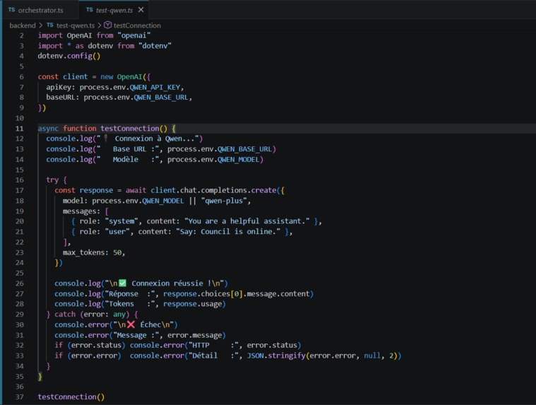This screenshot has width=536, height=405.
Task: Place cursor on "openai" import string
Action: click(134, 35)
